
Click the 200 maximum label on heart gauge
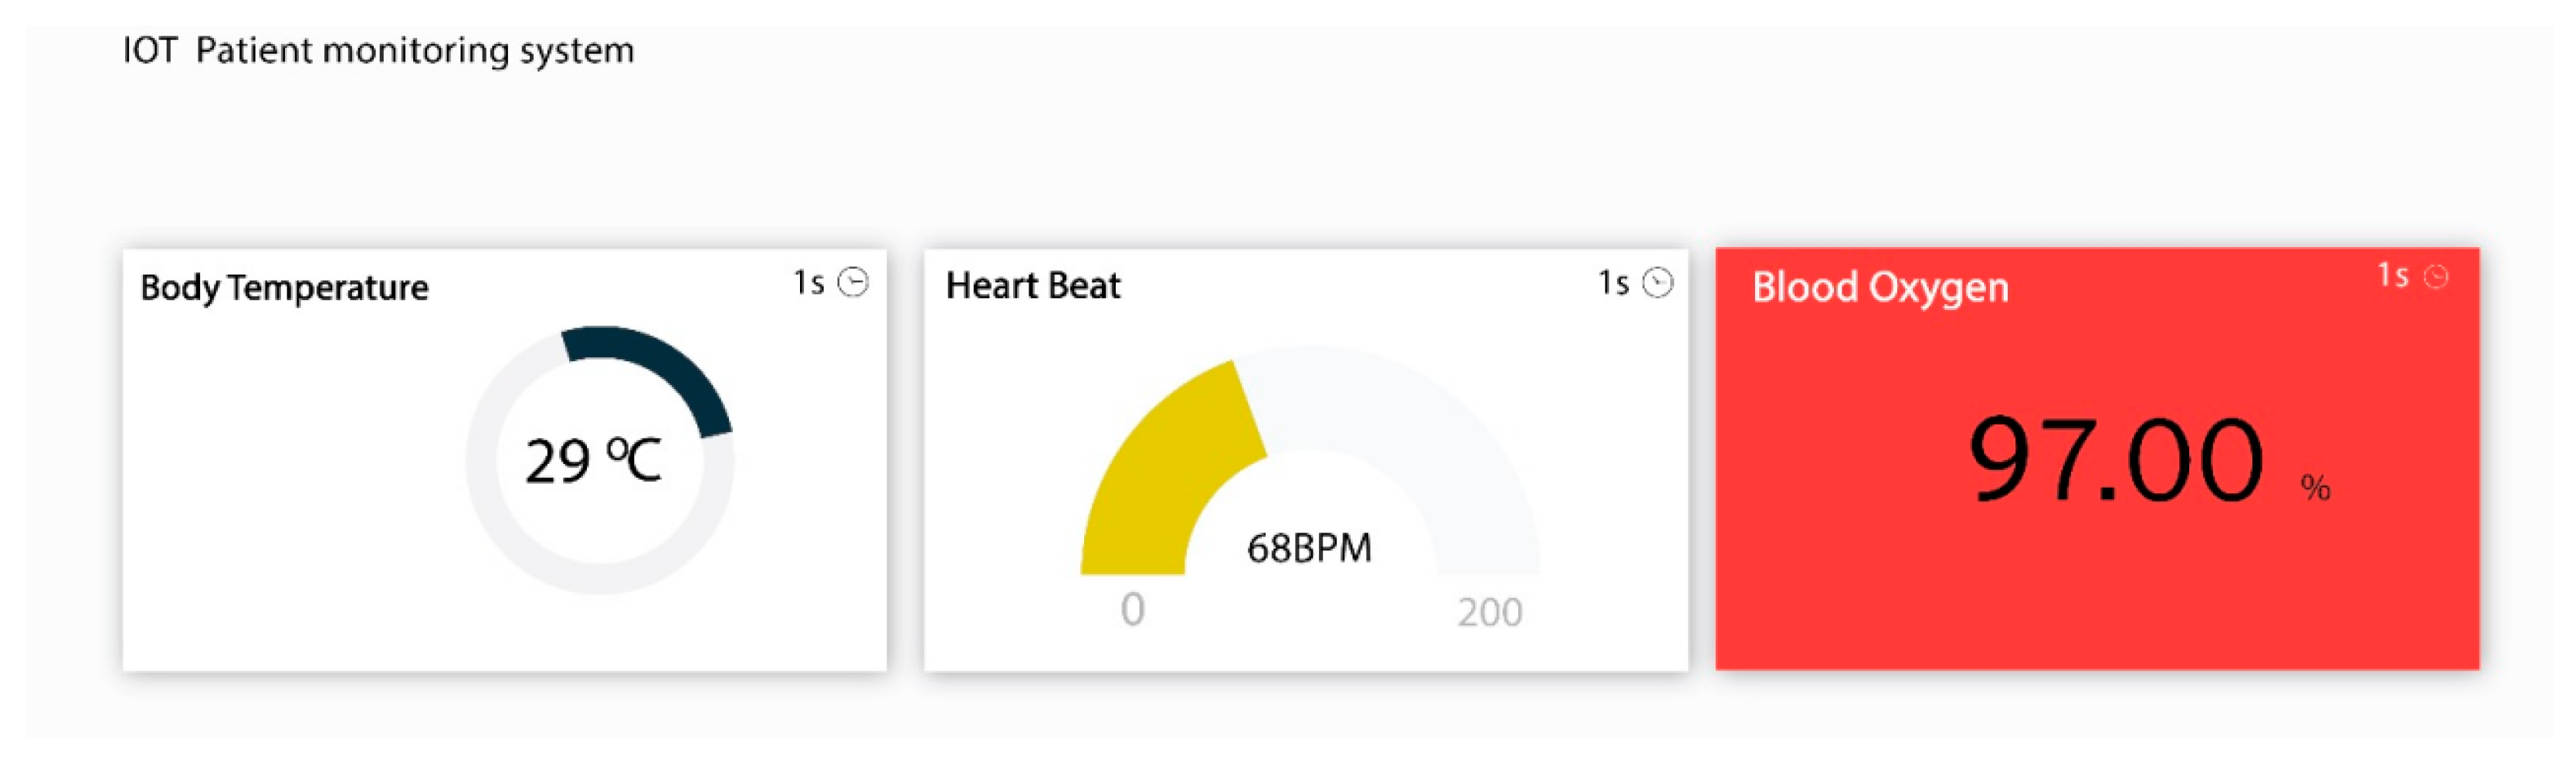pos(1489,612)
